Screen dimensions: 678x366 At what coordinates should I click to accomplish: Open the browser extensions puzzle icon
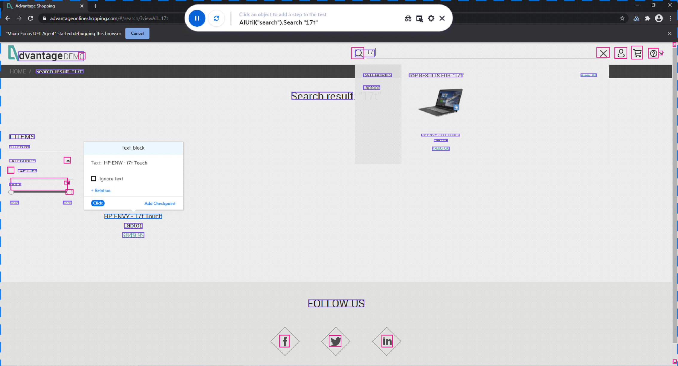pos(648,18)
